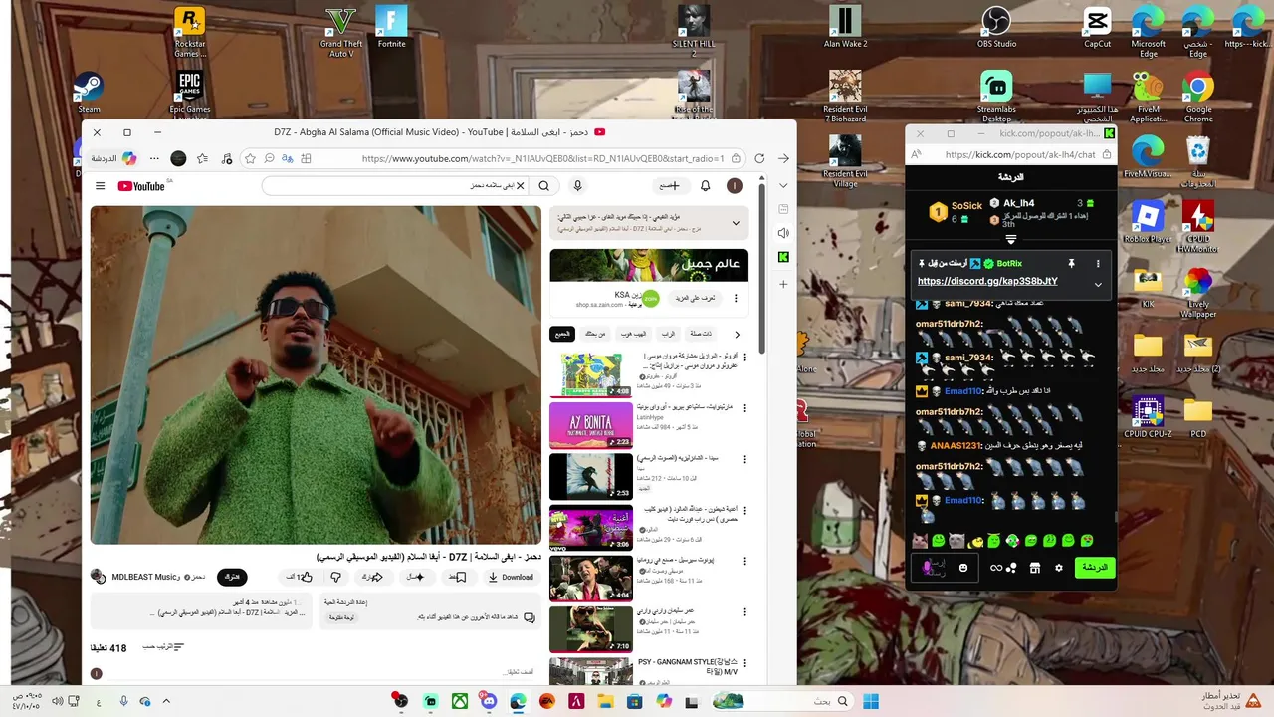Open the Fortnite desktop shortcut
1274x717 pixels.
coord(391,27)
